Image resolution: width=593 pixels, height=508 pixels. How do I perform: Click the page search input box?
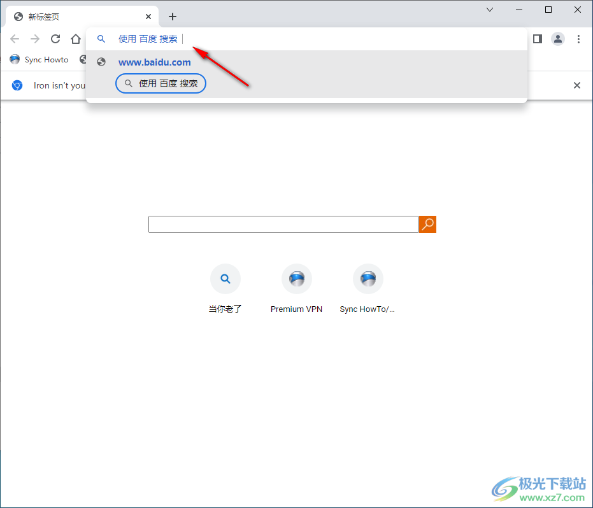283,225
